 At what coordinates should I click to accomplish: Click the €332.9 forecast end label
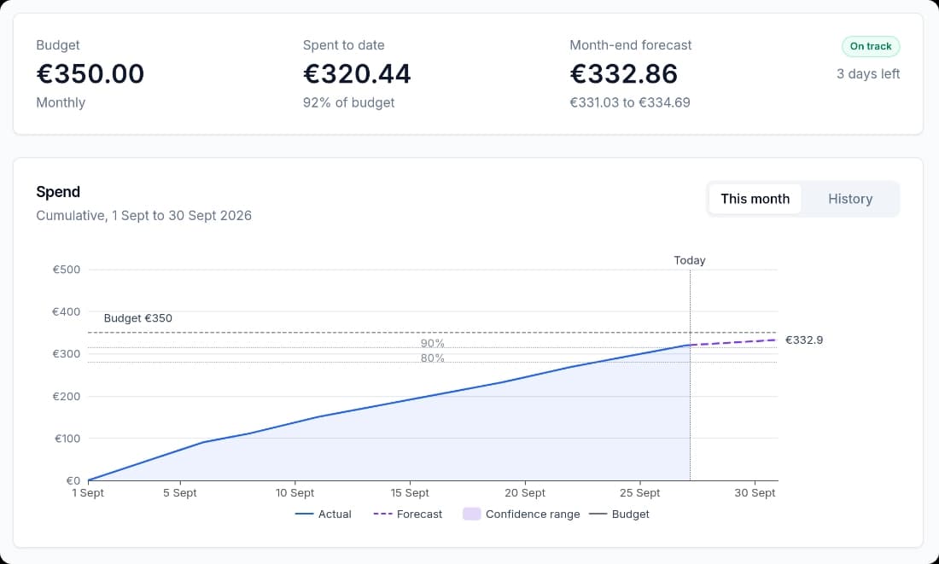[803, 340]
